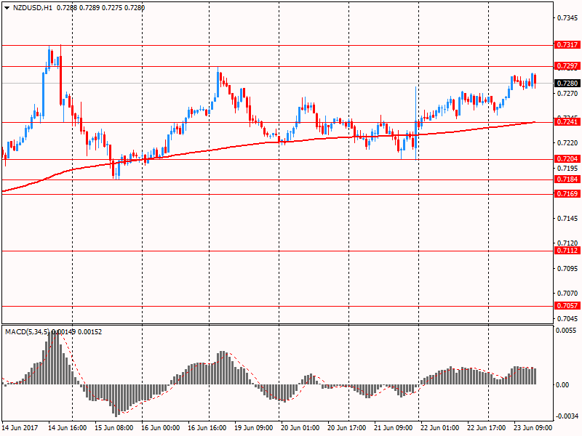The image size is (582, 436).
Task: Select the MACD scale value 0.00
Action: (x=562, y=385)
